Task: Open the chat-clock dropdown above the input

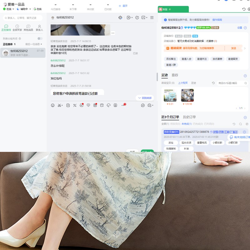Action: coord(153,105)
